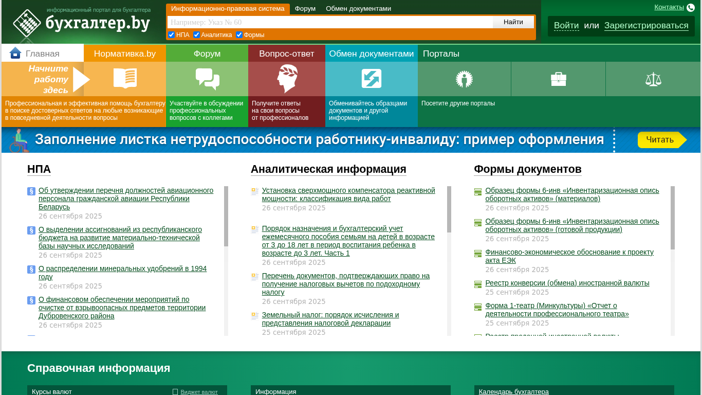Open the Normativka.by open book icon
Screen dimensions: 702x395
[125, 79]
